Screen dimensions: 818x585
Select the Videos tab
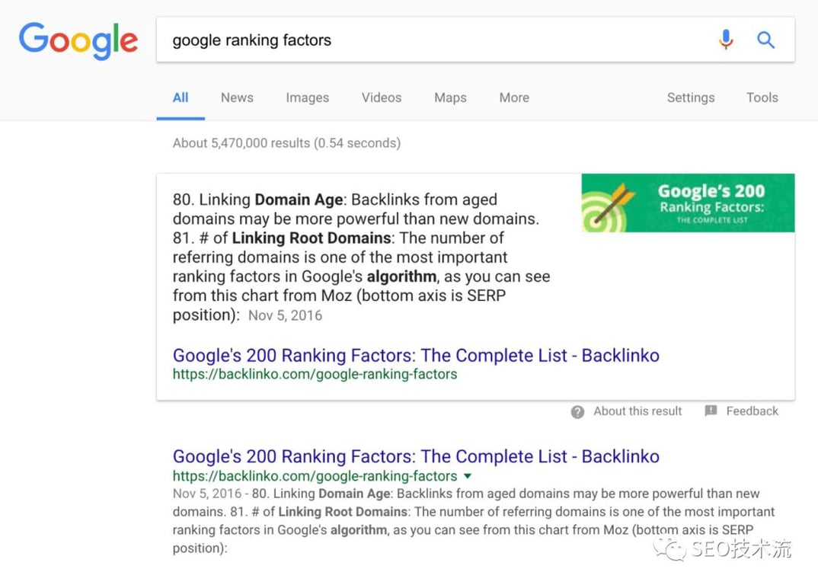[x=382, y=97]
